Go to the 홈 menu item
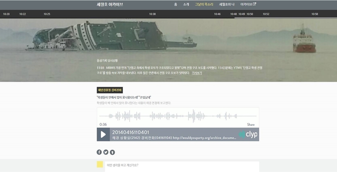The width and height of the screenshot is (337, 172). [175, 5]
